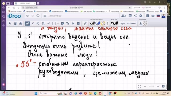Open the weather widget showing 21°C

9,93
